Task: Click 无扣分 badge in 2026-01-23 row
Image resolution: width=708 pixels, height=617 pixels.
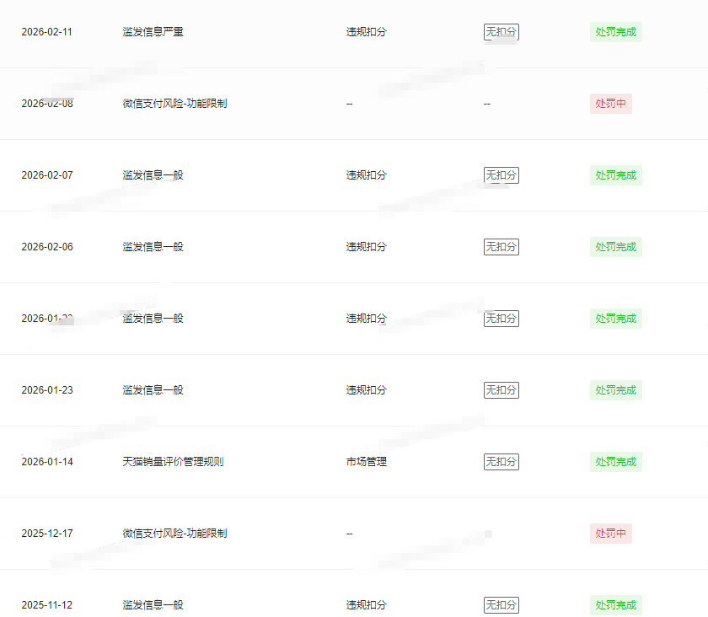Action: pos(501,390)
